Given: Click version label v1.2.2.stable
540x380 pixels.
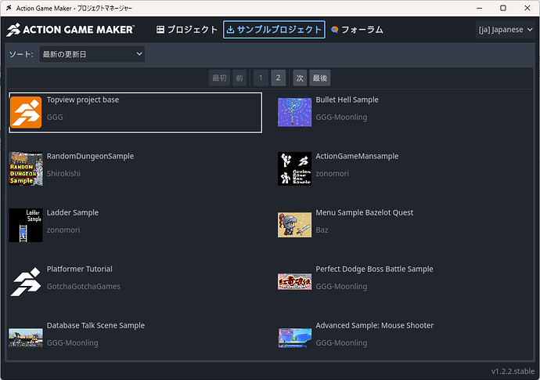Looking at the screenshot, I should point(513,371).
